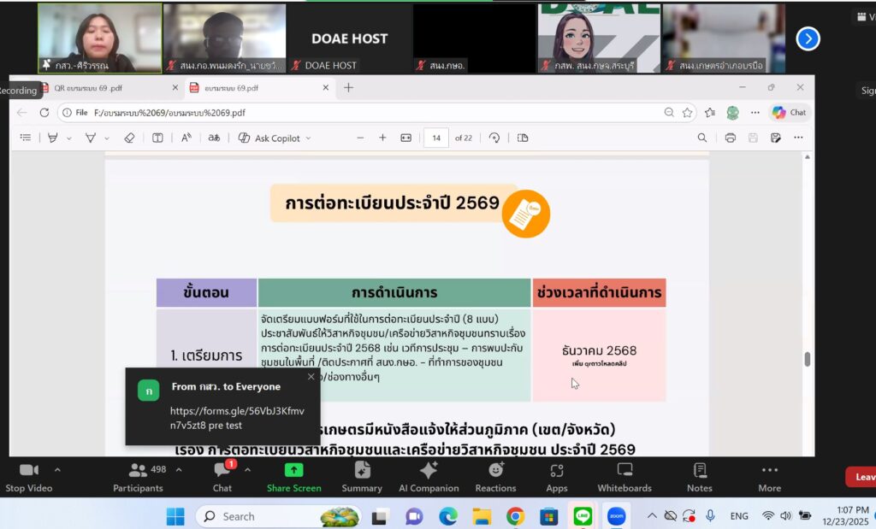The image size is (876, 529).
Task: Print the PDF using the printer icon
Action: point(730,138)
